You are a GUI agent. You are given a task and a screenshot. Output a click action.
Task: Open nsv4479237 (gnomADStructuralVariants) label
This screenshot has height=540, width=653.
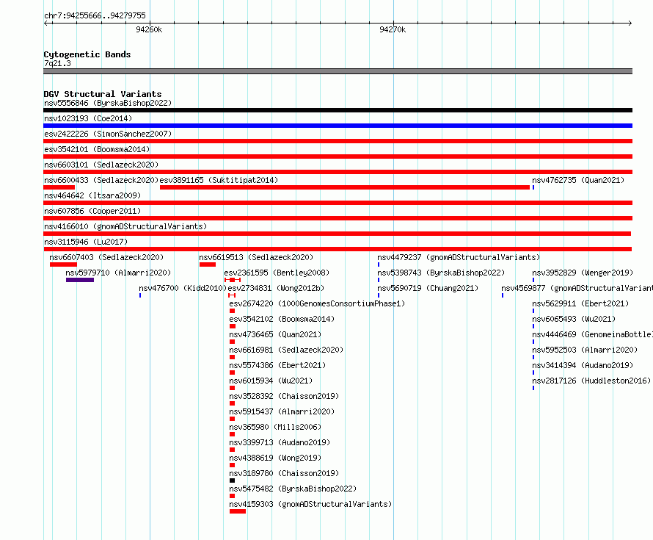[459, 257]
